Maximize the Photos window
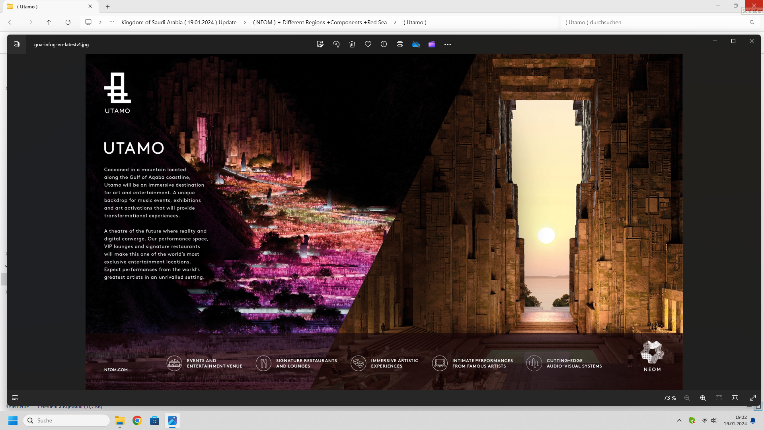 tap(733, 41)
